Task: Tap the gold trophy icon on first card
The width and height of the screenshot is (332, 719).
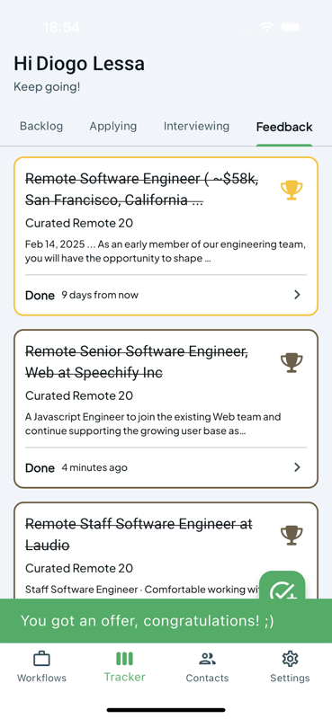Action: [x=292, y=190]
